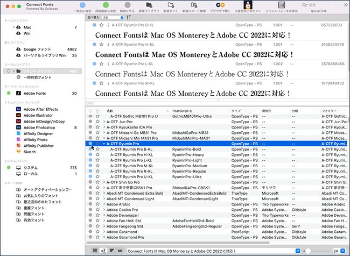Click the toolbar overflow chevrons
This screenshot has height=256, width=350.
point(346,5)
